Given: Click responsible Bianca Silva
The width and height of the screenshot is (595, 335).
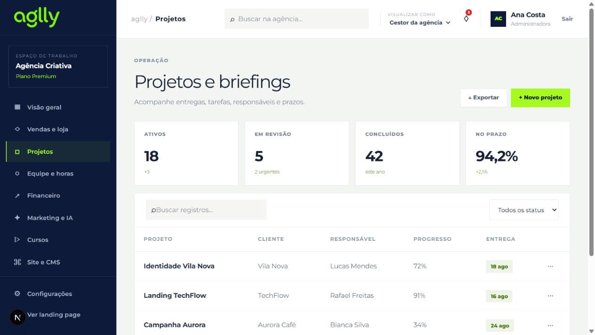Looking at the screenshot, I should point(349,325).
